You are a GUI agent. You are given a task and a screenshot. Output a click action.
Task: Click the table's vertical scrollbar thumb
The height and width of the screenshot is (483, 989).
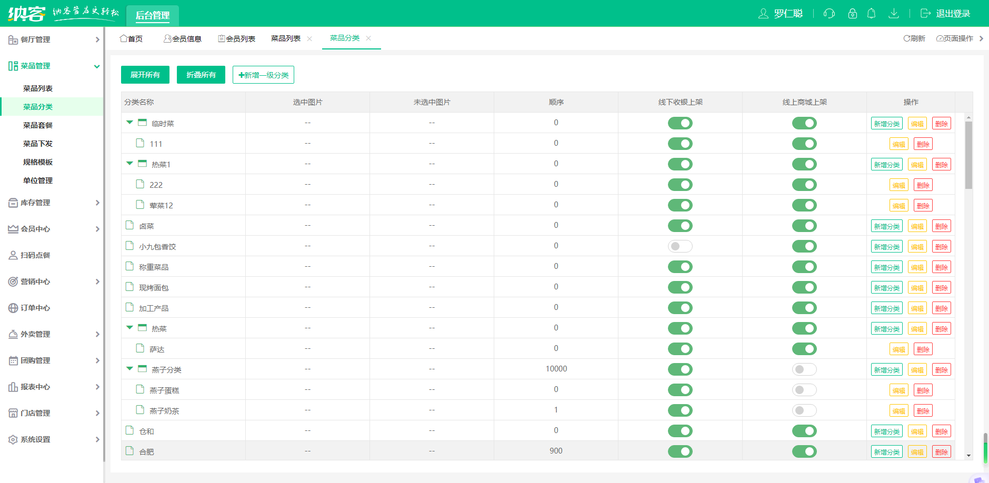[x=968, y=155]
